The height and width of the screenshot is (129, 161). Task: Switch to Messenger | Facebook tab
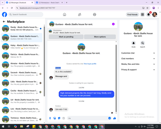tap(19, 3)
